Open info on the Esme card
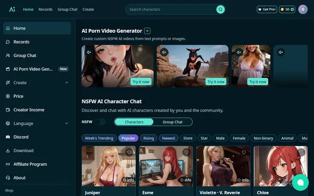Viewport: 314px width, 196px height. [x=185, y=180]
